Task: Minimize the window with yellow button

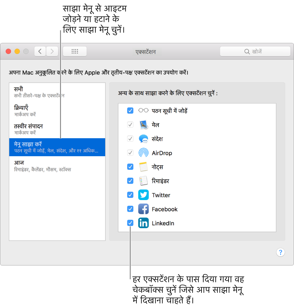Action: [17, 51]
